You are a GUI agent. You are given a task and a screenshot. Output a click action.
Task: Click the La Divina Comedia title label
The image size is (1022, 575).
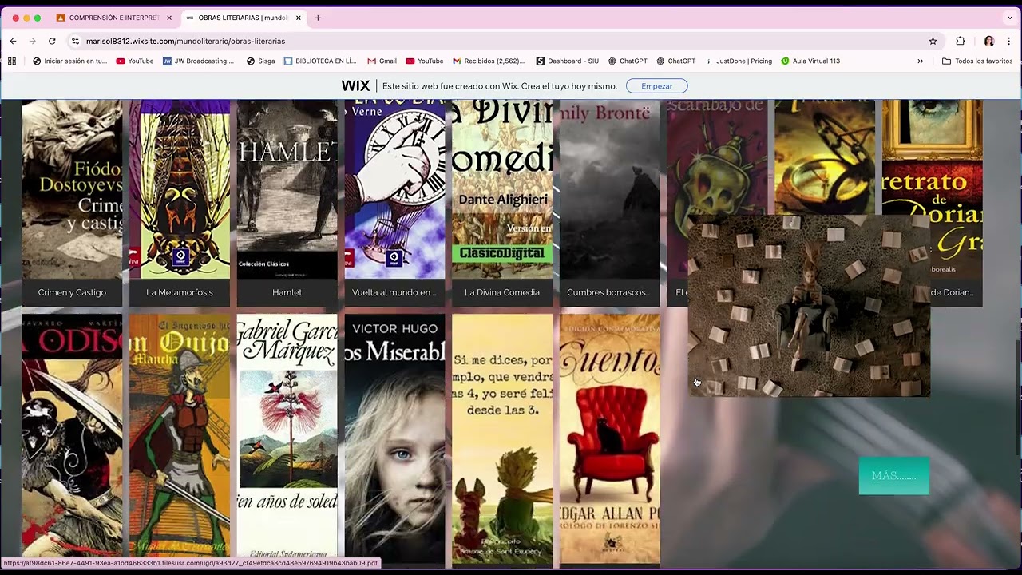[x=502, y=292]
